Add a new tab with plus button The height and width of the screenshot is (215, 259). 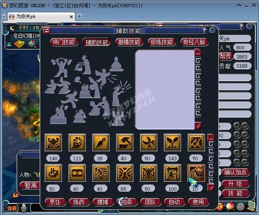(79, 16)
